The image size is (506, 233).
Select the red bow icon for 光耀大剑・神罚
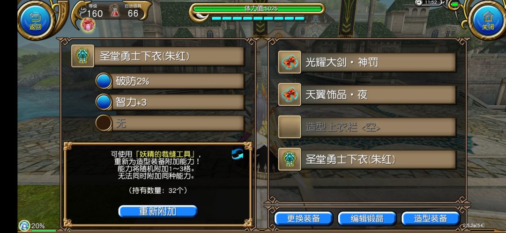[x=290, y=62]
